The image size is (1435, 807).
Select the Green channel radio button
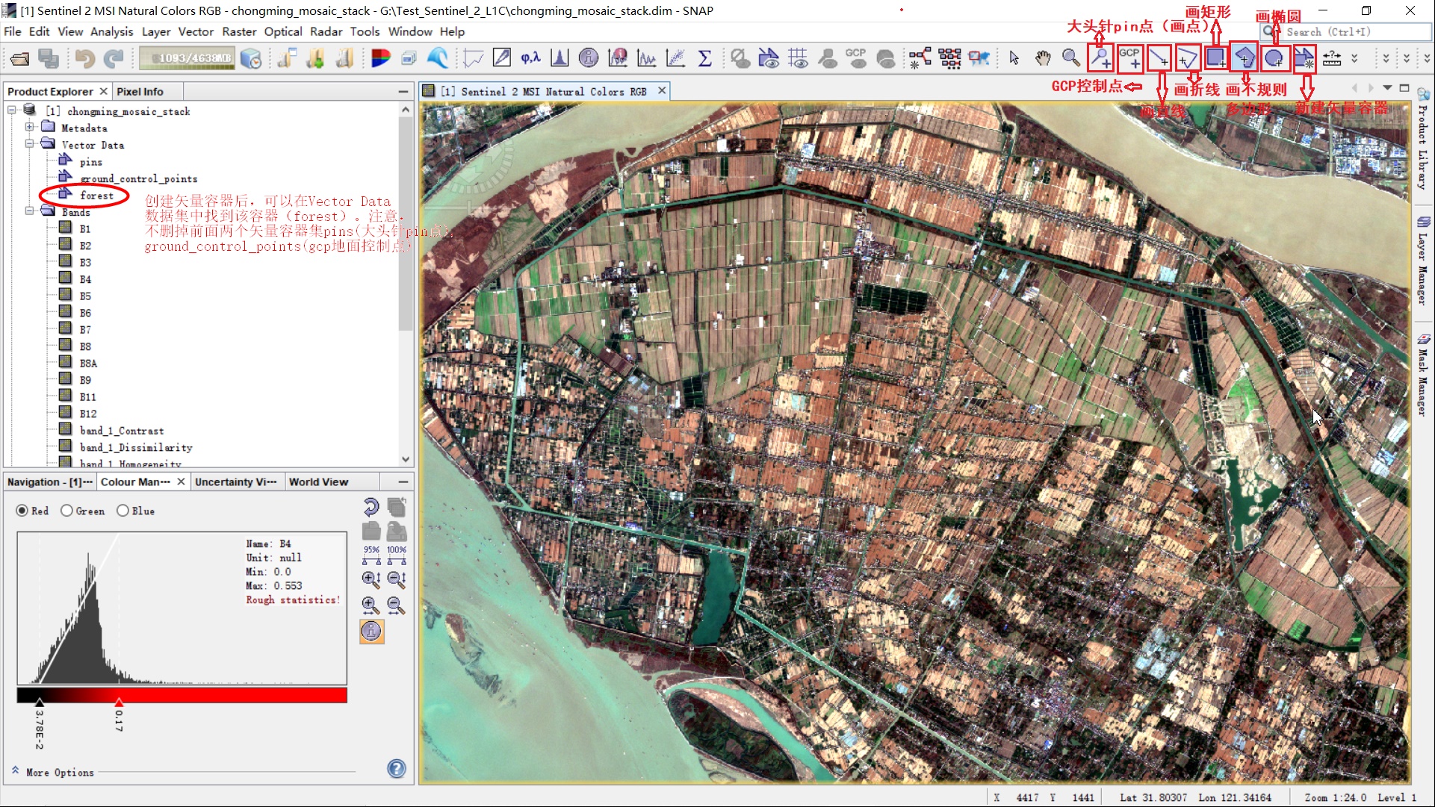[x=67, y=511]
